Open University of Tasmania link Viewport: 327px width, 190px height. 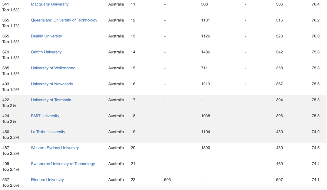coord(51,100)
